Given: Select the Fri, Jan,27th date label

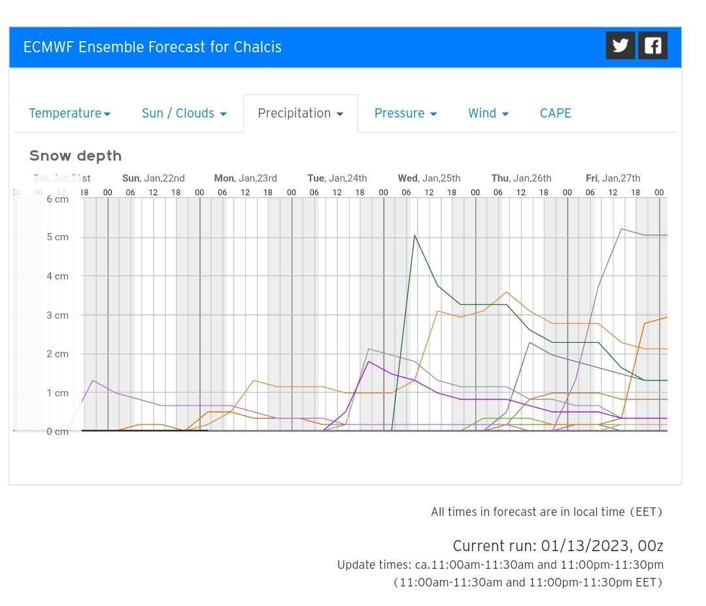Looking at the screenshot, I should tap(613, 178).
